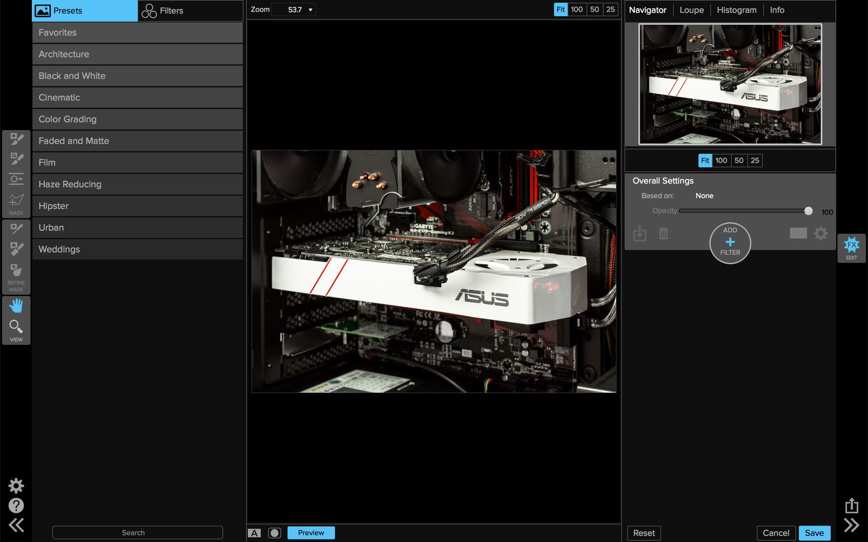Set main view zoom to Fit

(x=561, y=10)
